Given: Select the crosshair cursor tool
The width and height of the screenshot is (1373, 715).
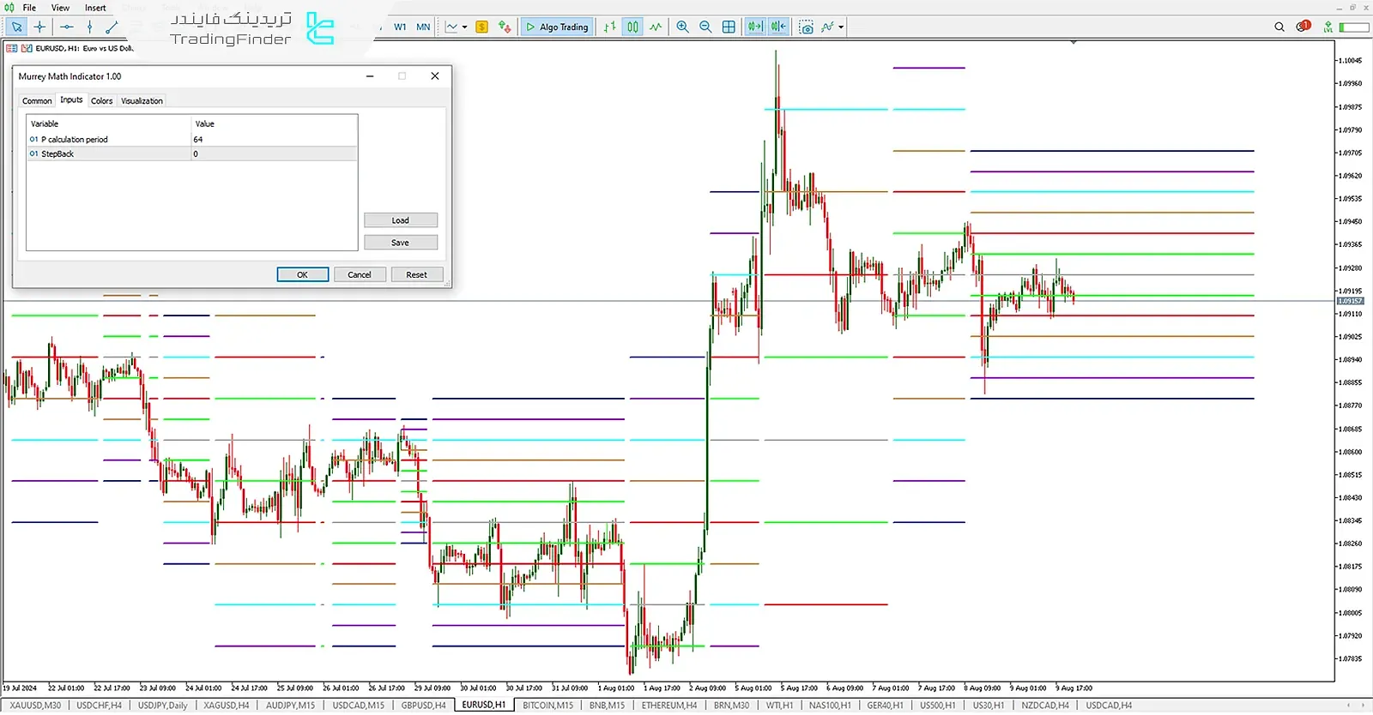Looking at the screenshot, I should (x=39, y=27).
